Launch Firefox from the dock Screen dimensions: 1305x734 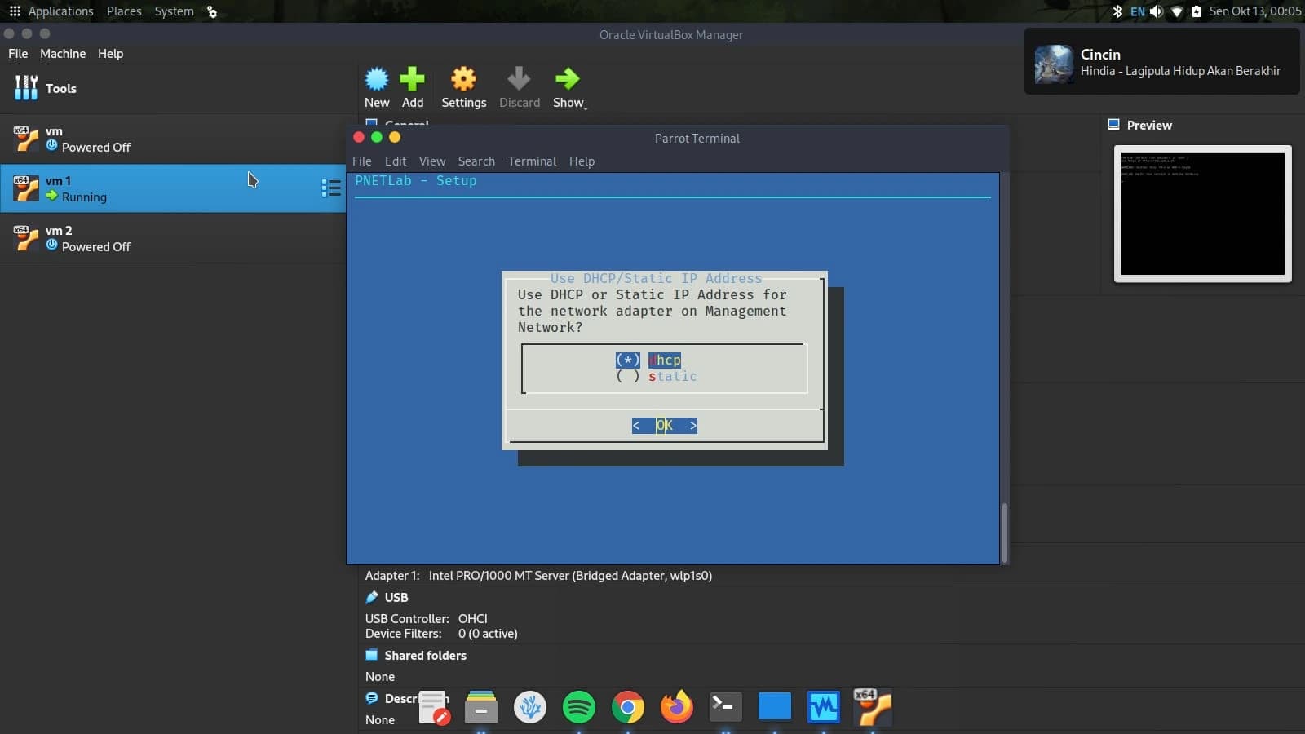(677, 707)
